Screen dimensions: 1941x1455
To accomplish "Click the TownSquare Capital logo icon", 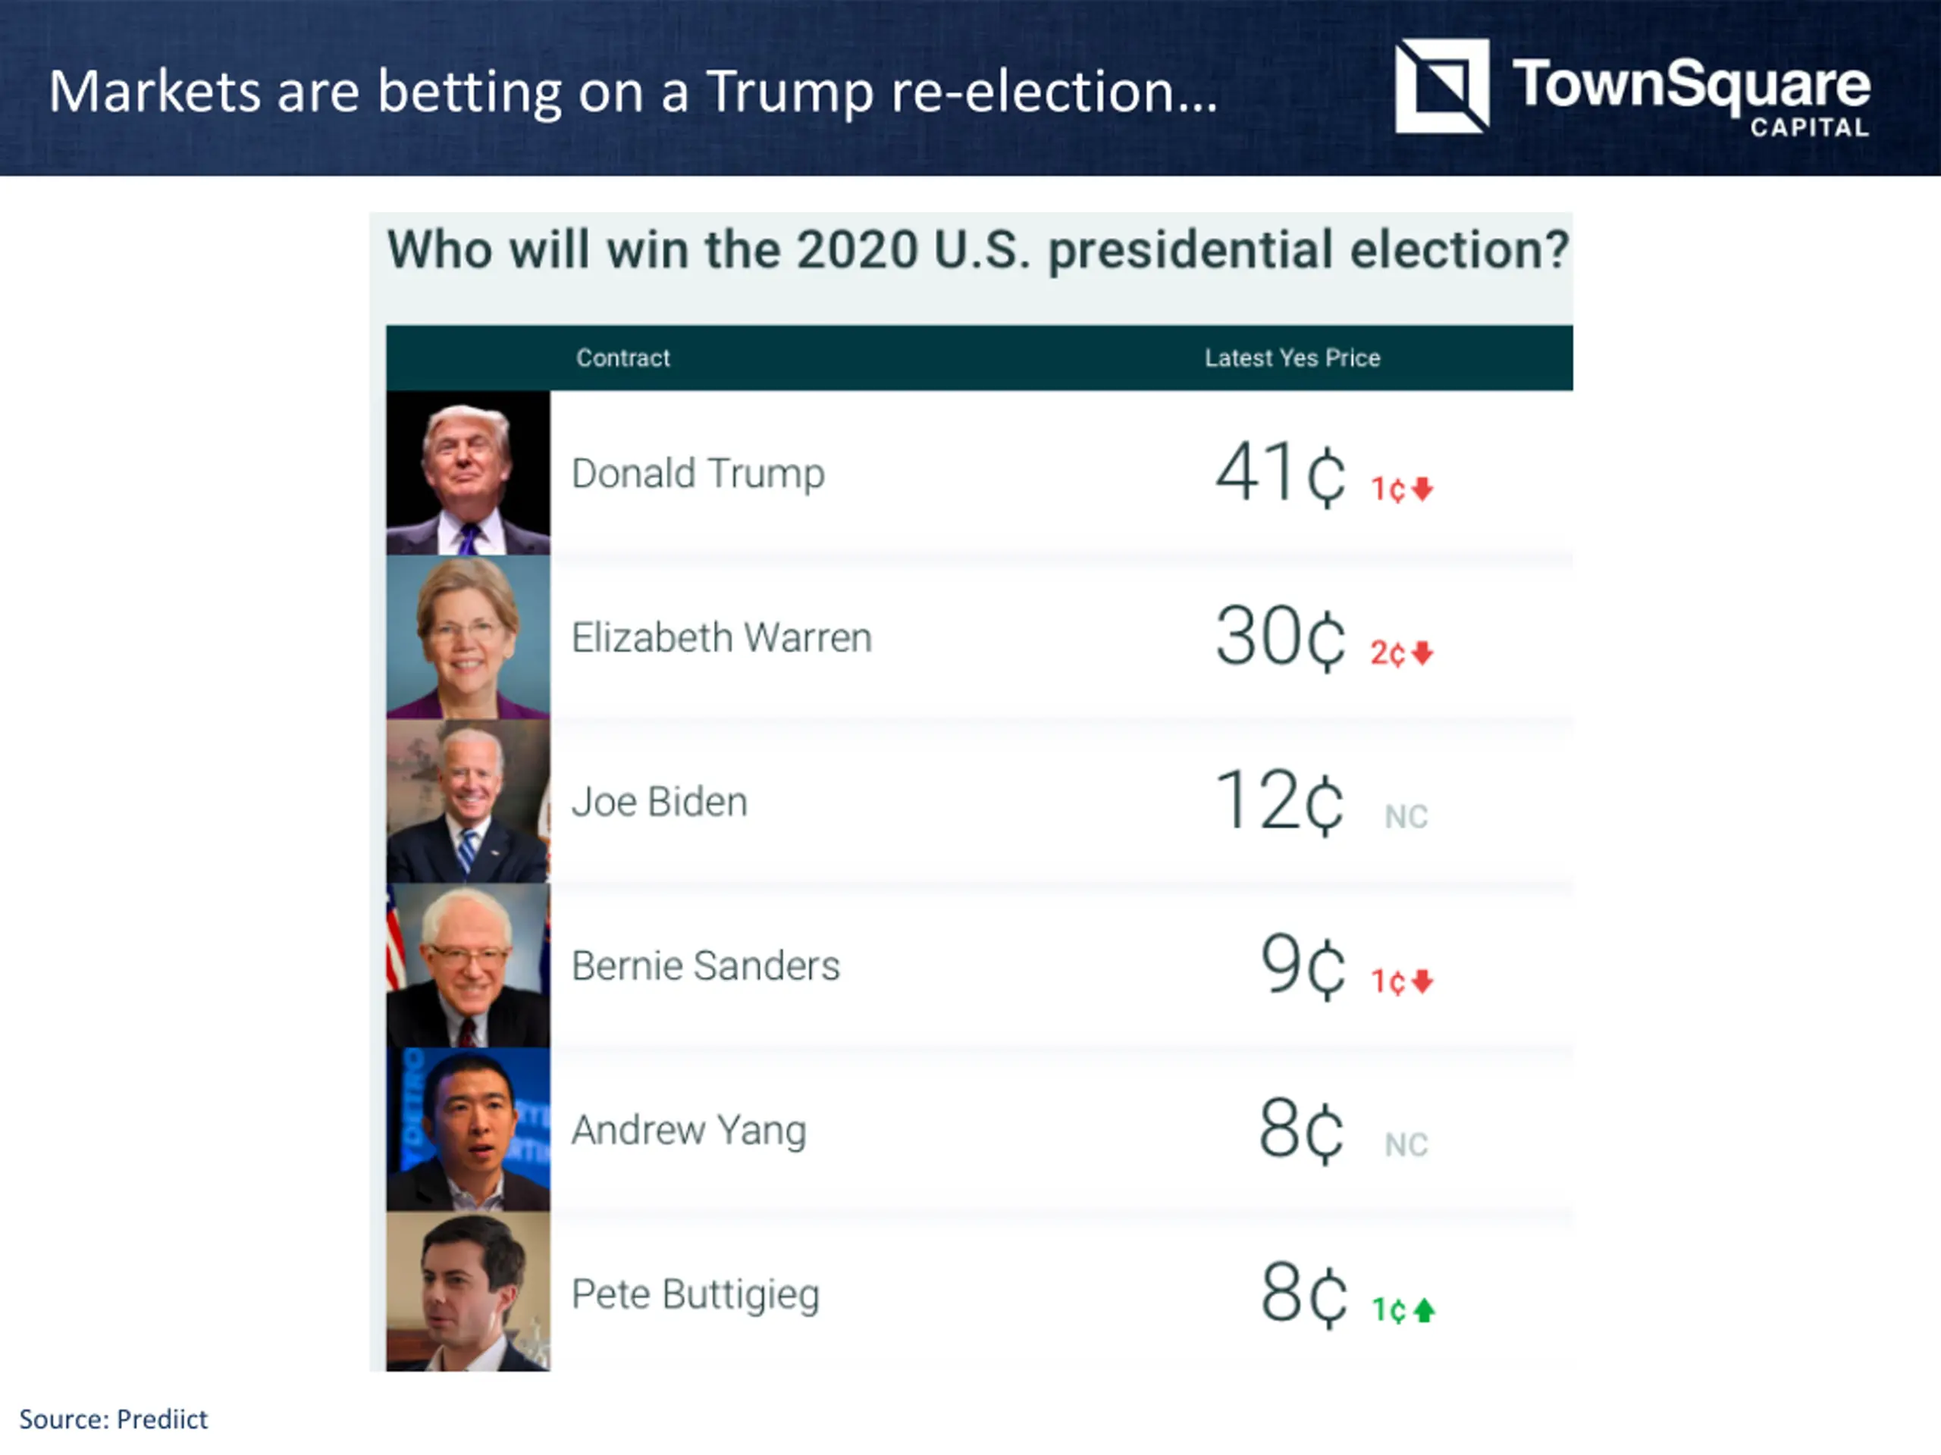I will coord(1441,86).
